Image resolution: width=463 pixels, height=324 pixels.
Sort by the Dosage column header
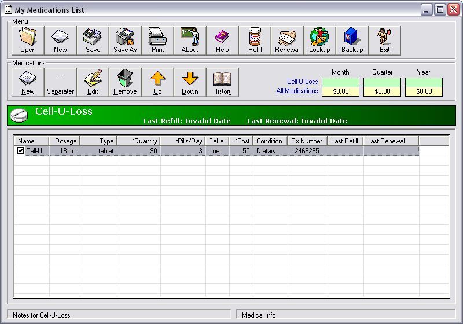[64, 141]
